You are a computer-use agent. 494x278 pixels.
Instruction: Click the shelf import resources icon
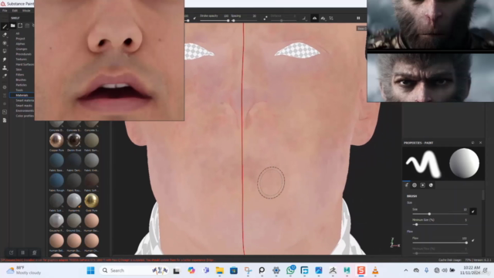[x=20, y=25]
